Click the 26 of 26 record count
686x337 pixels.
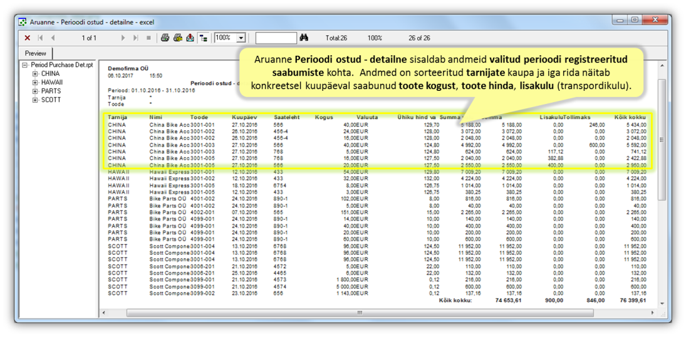point(419,38)
